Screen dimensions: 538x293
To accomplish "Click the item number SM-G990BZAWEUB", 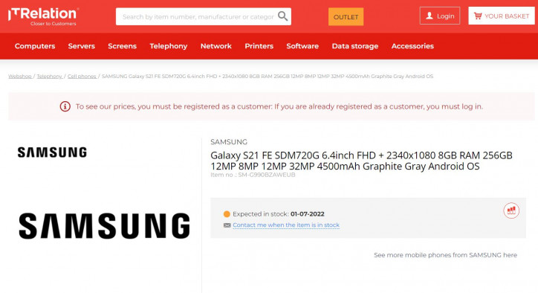I will tap(267, 175).
